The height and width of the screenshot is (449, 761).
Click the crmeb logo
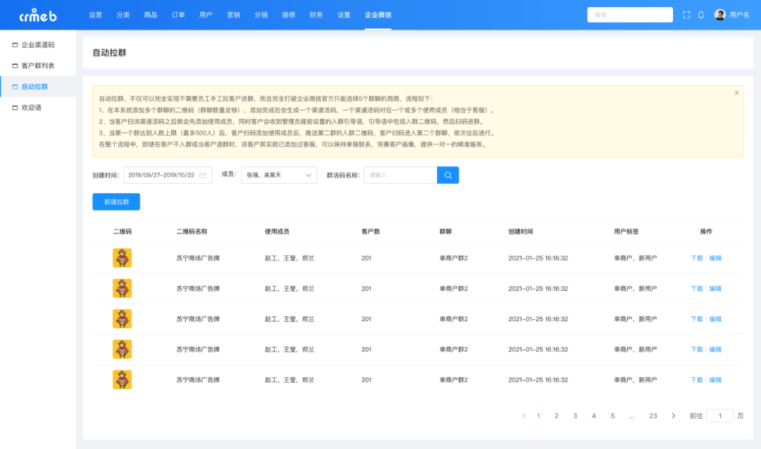click(x=38, y=16)
